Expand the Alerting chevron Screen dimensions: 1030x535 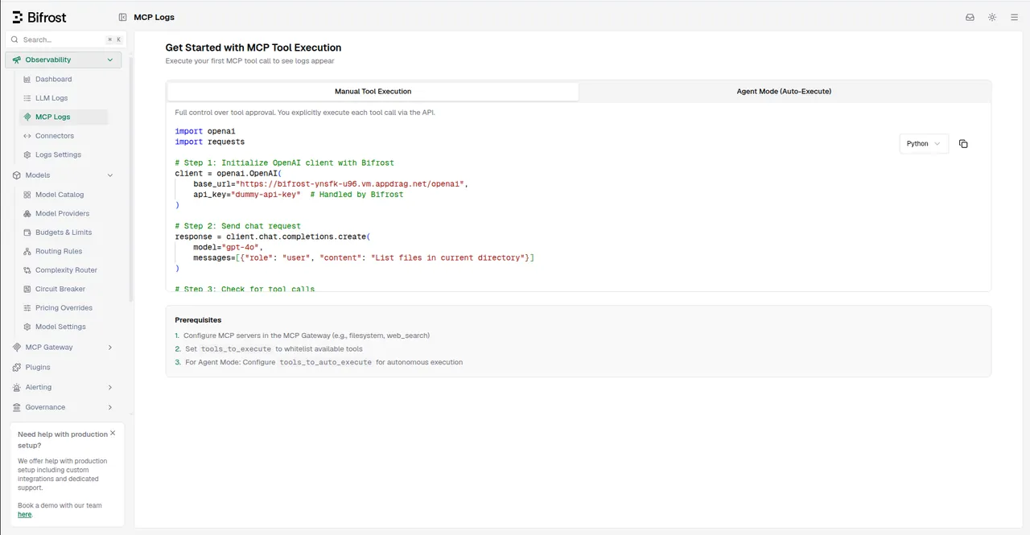tap(110, 388)
